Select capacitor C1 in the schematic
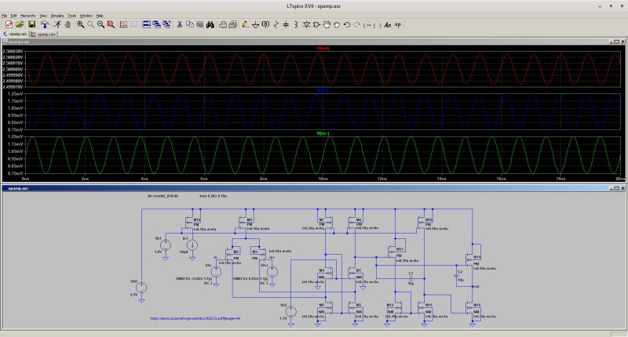 point(411,278)
